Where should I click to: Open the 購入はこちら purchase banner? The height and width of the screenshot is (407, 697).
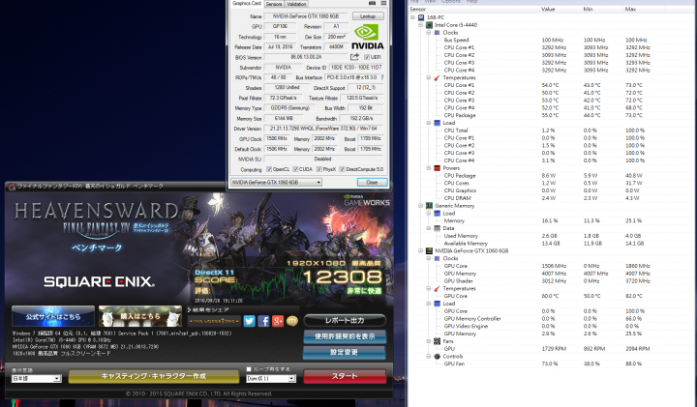point(140,316)
